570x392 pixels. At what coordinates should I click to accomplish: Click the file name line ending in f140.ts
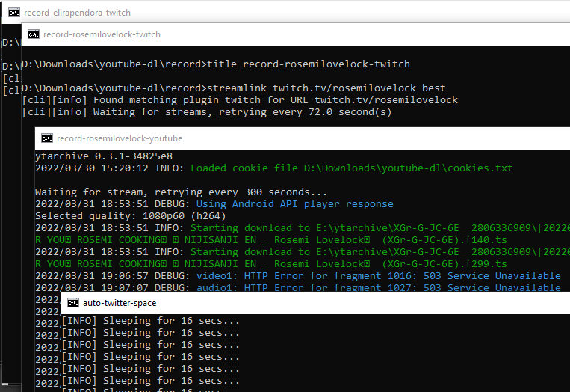pyautogui.click(x=271, y=240)
